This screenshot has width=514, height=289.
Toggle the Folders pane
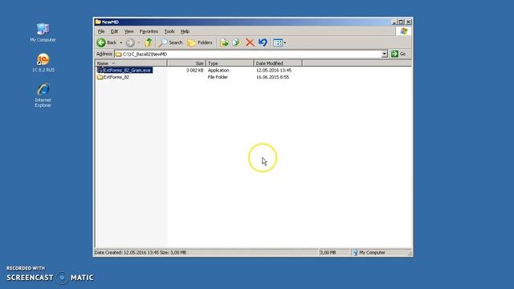click(x=200, y=43)
